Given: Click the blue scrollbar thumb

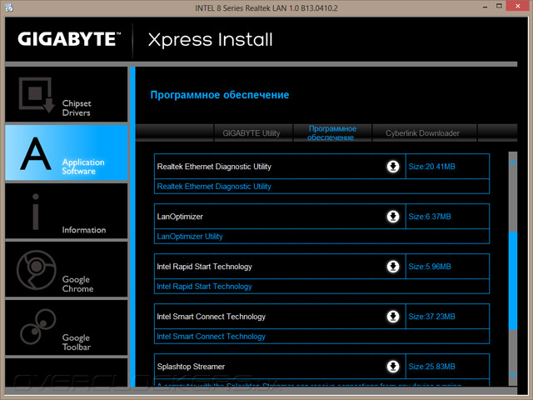Looking at the screenshot, I should point(513,281).
